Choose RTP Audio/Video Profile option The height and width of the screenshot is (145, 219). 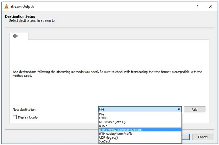140,134
